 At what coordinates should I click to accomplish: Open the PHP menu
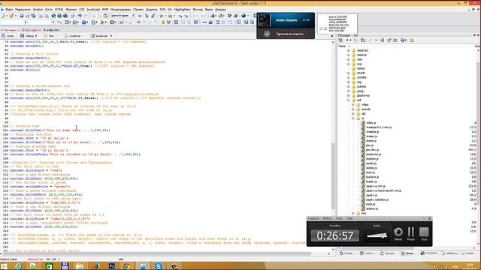tap(105, 10)
